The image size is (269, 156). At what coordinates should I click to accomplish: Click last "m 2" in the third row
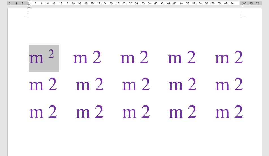229,112
